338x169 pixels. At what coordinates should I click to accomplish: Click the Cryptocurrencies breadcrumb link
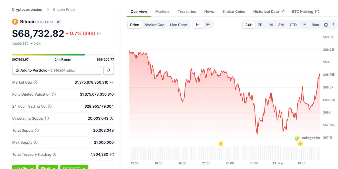[27, 9]
